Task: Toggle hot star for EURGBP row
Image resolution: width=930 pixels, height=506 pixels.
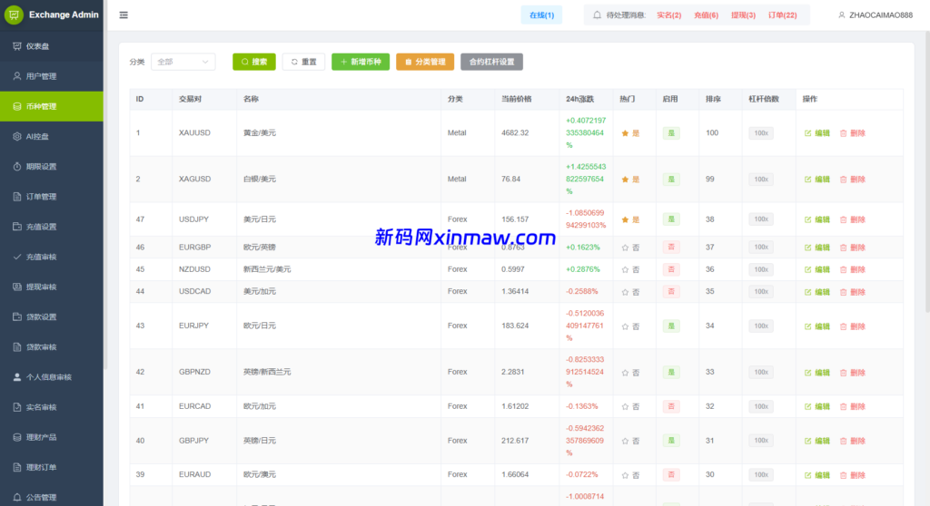Action: coord(625,248)
